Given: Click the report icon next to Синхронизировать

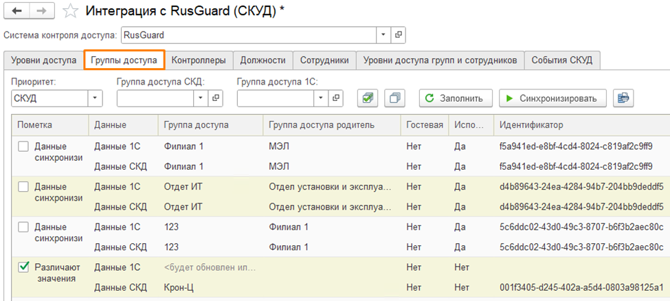Looking at the screenshot, I should coord(623,98).
